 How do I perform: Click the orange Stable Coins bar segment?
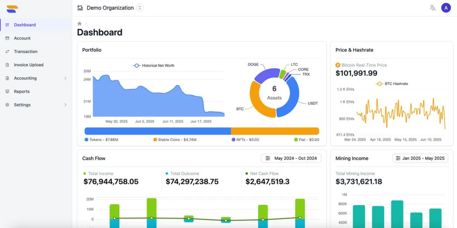(275, 131)
